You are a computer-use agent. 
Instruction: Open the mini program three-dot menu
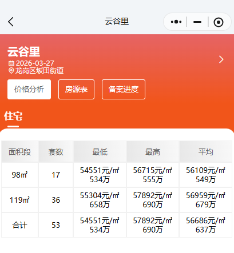pos(176,22)
